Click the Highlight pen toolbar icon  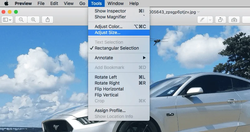(202, 20)
